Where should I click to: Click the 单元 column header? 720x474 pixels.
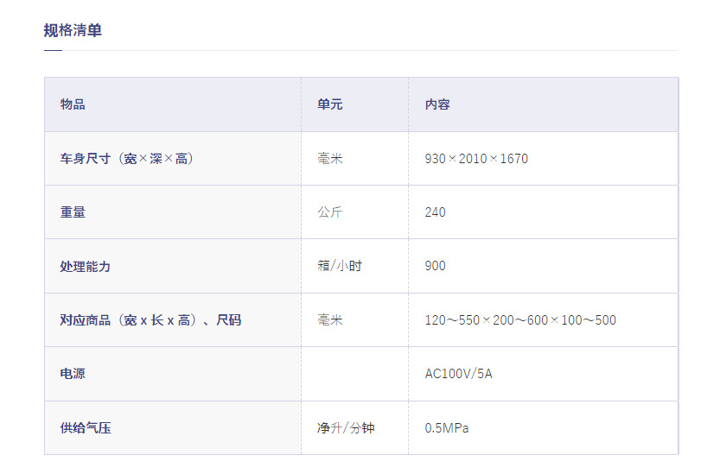[x=329, y=104]
